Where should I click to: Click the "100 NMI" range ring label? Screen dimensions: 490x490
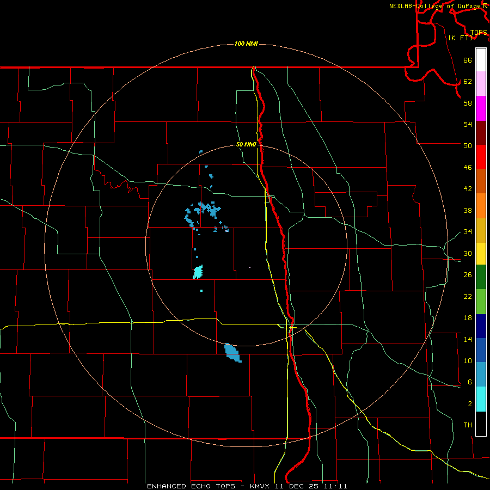[x=246, y=44]
